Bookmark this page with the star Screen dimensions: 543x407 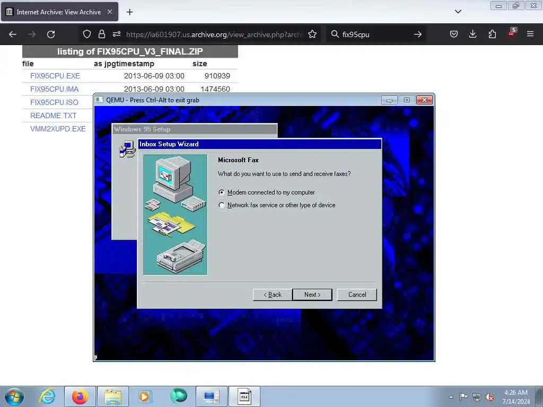[312, 34]
